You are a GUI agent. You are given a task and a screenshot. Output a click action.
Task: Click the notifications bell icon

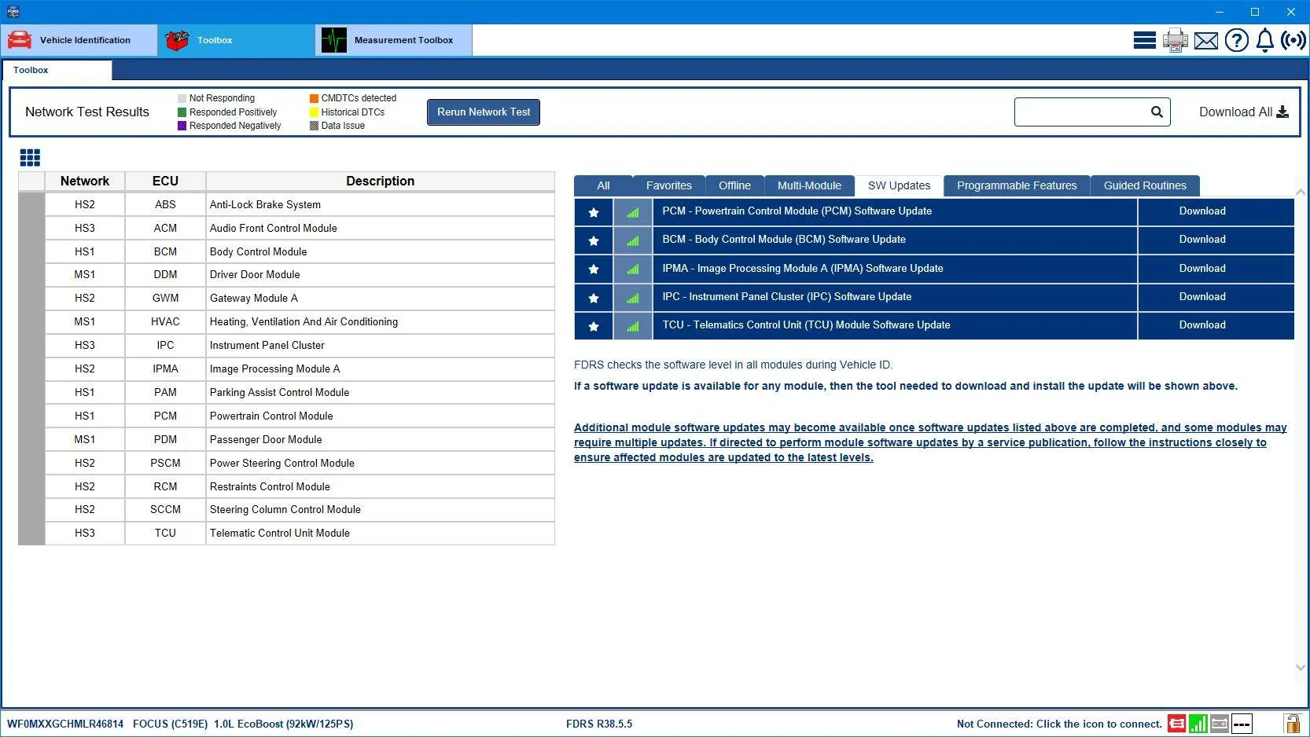1264,40
